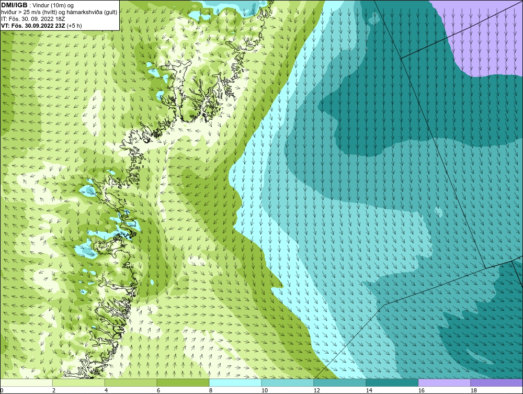
Task: Click the 18+ m/s purple legend swatch
Action: click(496, 382)
